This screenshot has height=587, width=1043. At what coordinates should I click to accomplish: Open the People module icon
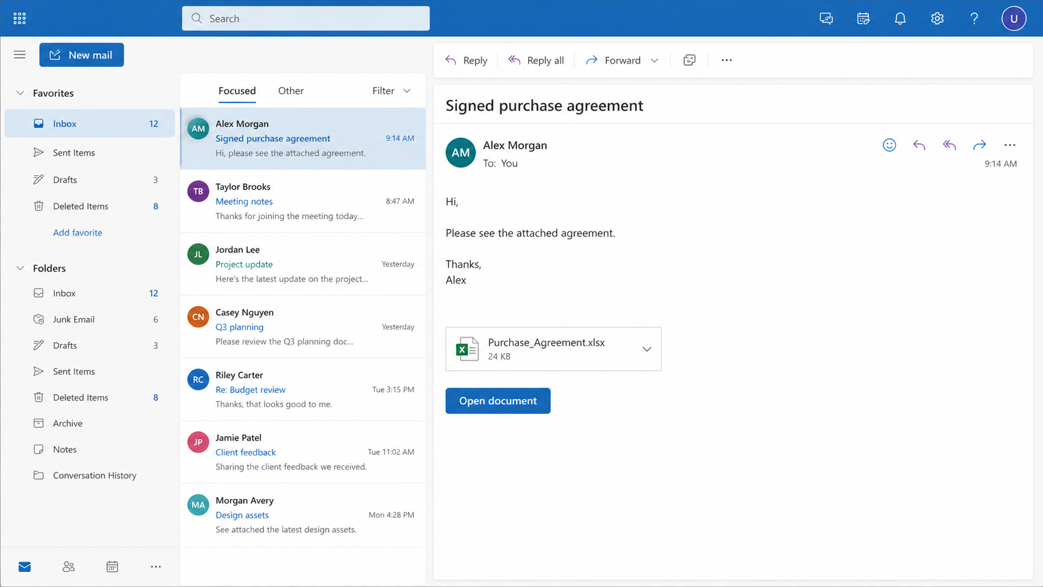point(69,566)
